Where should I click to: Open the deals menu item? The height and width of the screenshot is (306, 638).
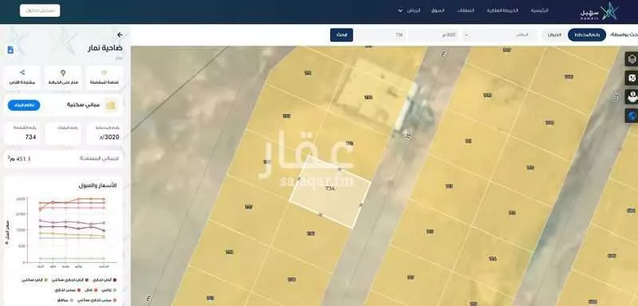tap(466, 10)
